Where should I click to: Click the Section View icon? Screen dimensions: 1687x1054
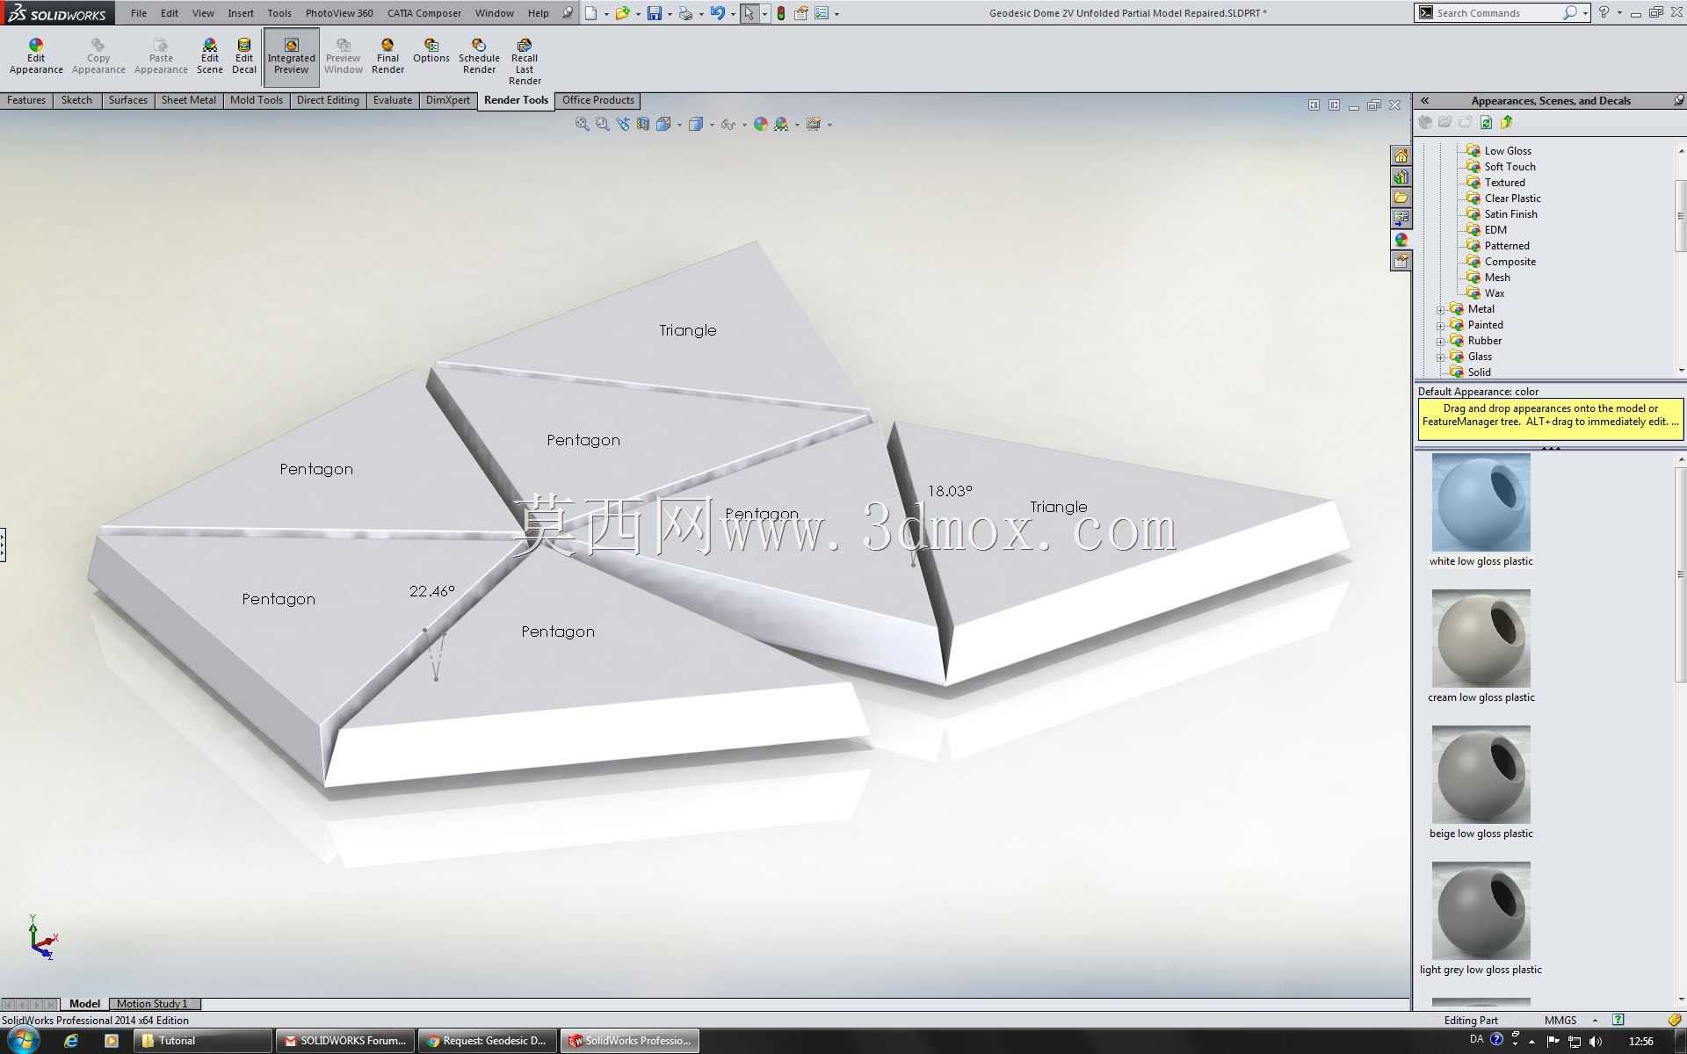pyautogui.click(x=643, y=124)
